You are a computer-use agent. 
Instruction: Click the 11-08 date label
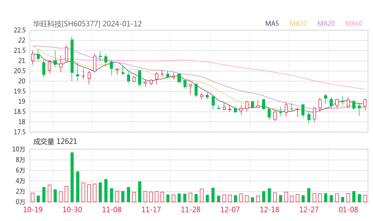click(111, 209)
